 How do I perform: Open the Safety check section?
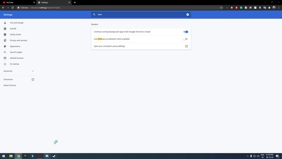click(x=15, y=34)
